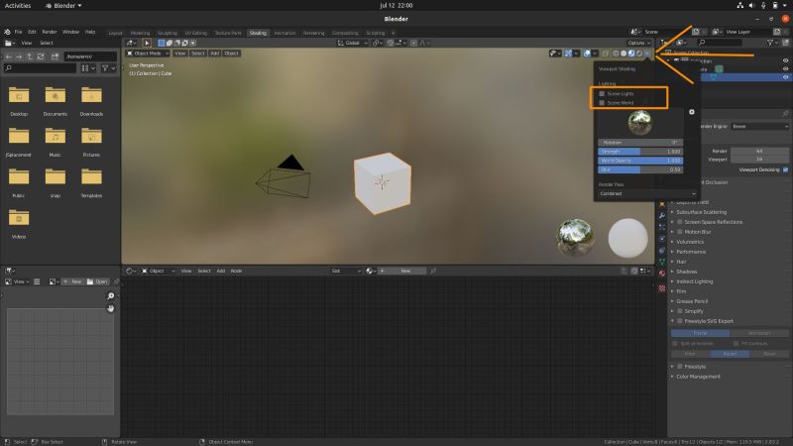Toggle Viewport Denoising checkbox
This screenshot has width=793, height=446.
click(785, 169)
